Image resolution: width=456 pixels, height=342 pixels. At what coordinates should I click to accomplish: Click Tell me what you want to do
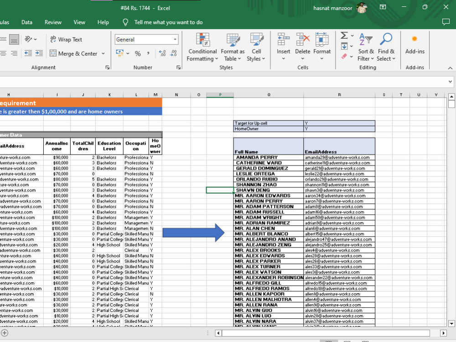coord(168,22)
